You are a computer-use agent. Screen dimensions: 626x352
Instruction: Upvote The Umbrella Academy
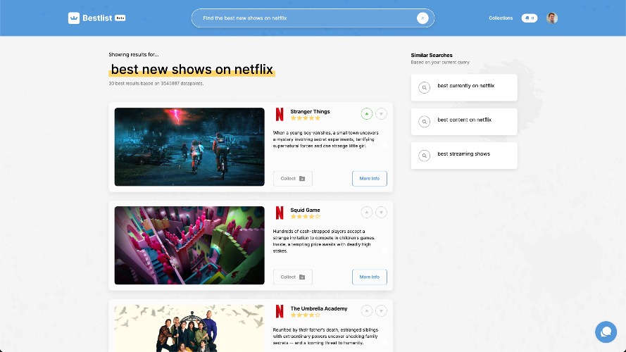[366, 310]
